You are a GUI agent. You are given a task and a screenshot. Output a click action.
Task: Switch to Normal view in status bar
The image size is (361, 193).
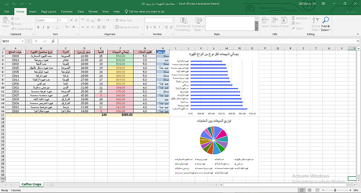pos(301,190)
